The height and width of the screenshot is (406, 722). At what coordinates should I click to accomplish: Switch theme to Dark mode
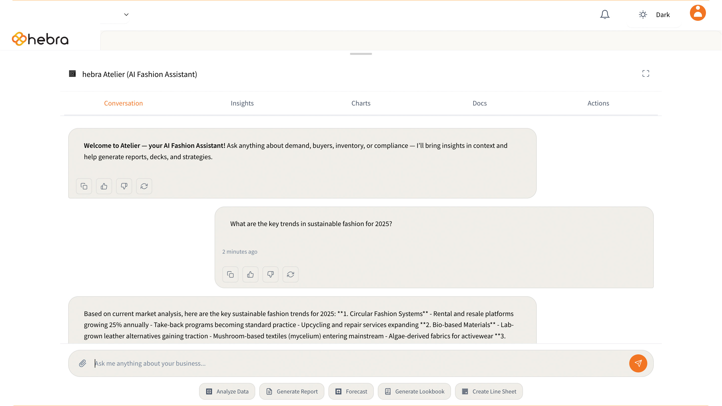point(655,14)
